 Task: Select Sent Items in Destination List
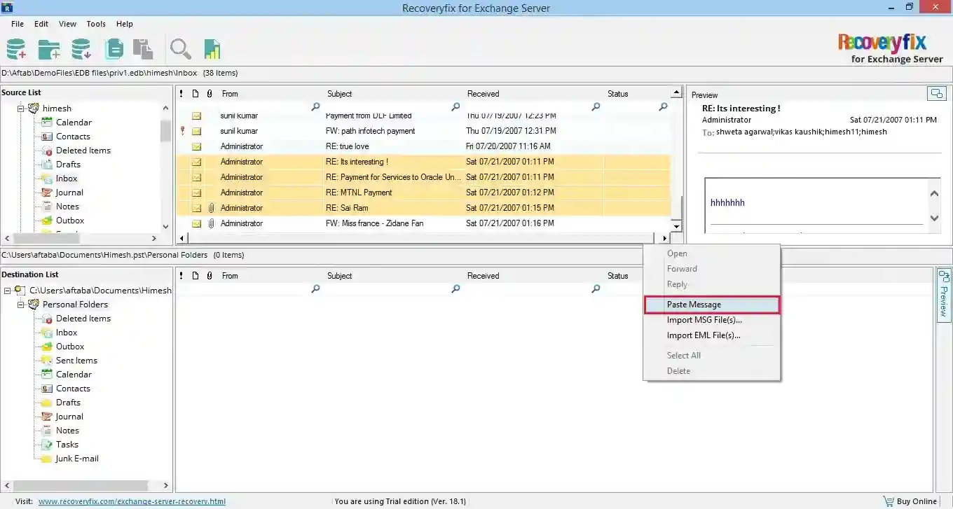pos(76,361)
